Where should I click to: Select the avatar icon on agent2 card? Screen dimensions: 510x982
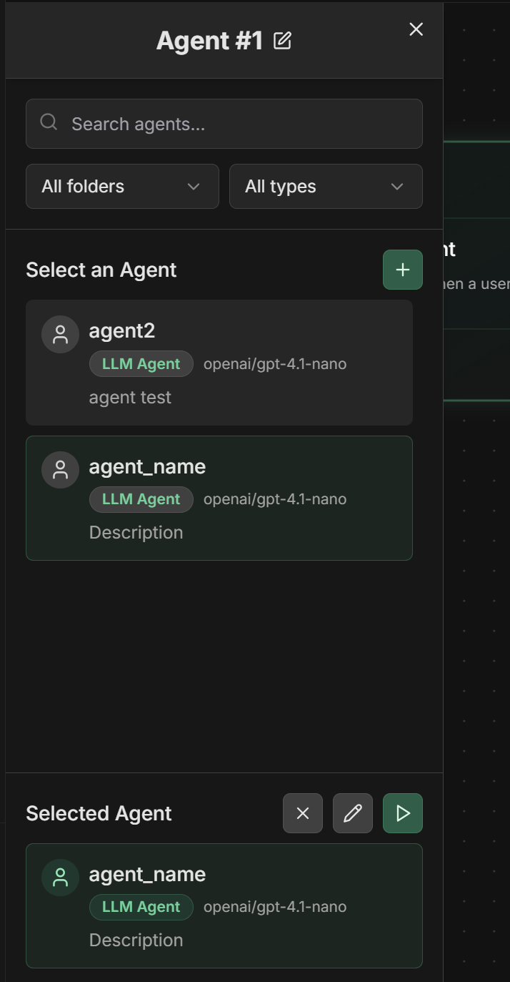(x=60, y=334)
